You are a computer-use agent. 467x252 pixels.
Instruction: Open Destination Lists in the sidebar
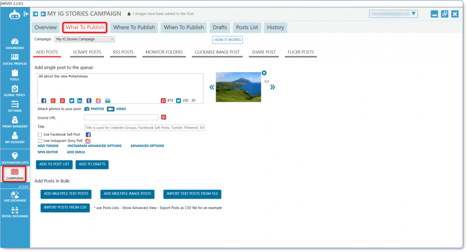[15, 158]
